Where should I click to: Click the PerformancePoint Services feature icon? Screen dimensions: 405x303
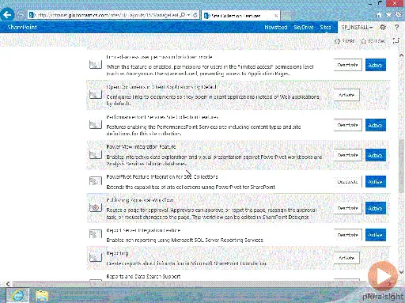click(x=96, y=124)
